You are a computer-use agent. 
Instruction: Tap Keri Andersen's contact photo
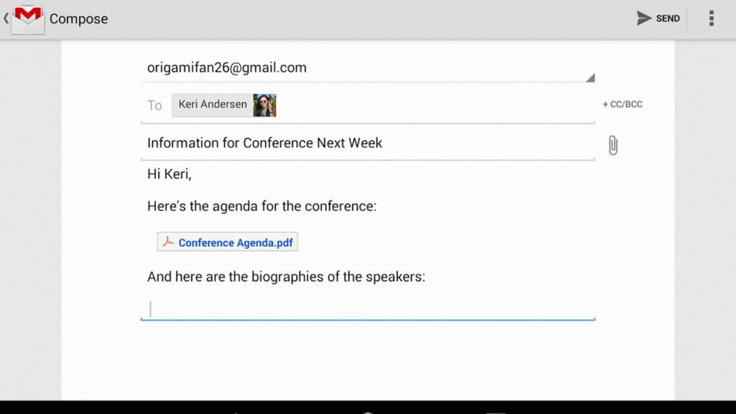click(265, 105)
